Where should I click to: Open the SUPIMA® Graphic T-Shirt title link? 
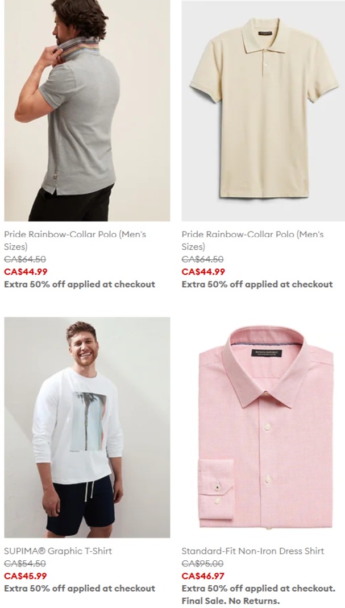[58, 551]
